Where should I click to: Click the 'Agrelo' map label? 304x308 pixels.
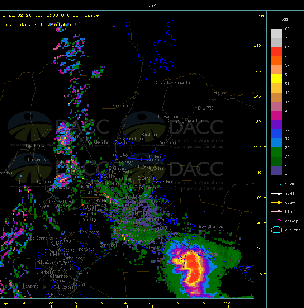tap(89, 220)
